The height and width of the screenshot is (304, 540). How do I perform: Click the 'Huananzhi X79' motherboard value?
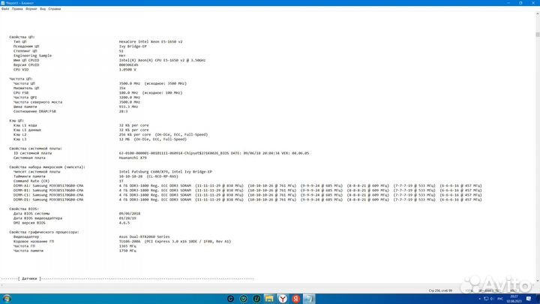coord(133,158)
